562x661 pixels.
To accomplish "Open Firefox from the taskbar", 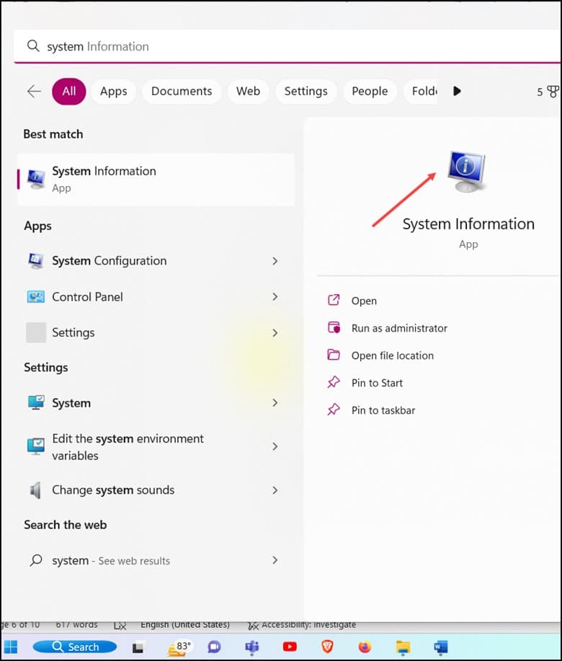I will pos(365,647).
